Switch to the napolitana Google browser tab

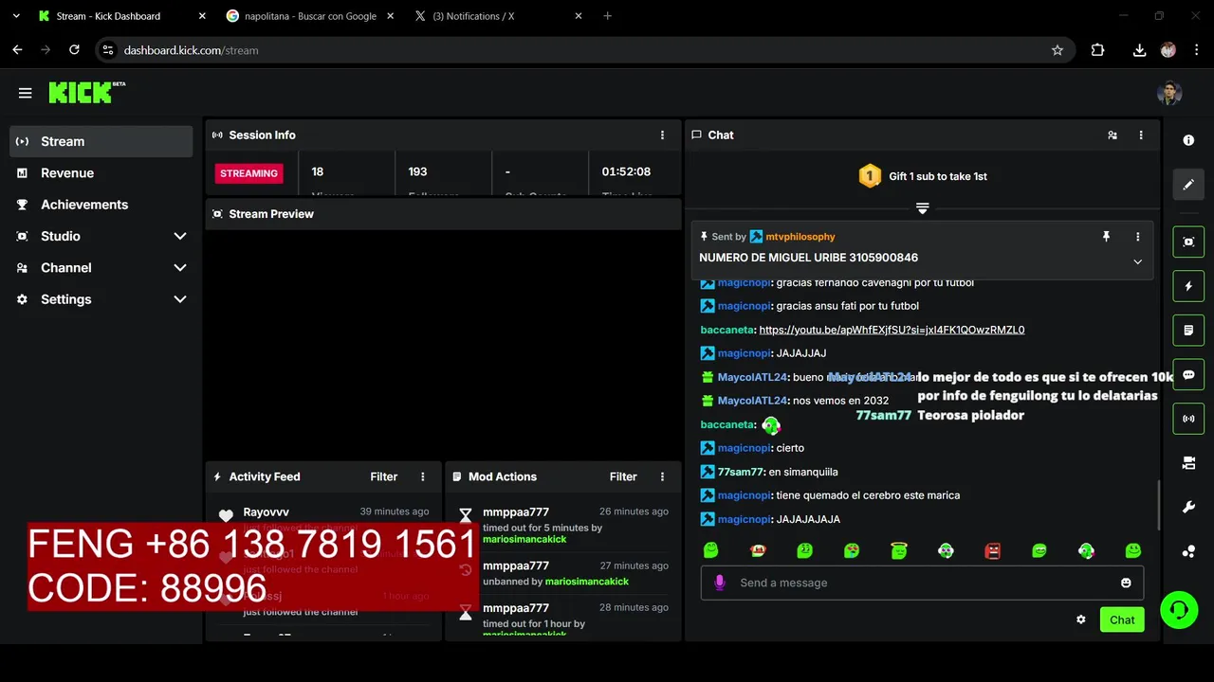pyautogui.click(x=309, y=16)
